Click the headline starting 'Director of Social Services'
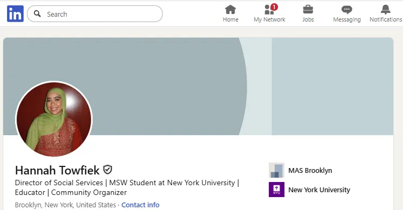The image size is (403, 210). pyautogui.click(x=127, y=187)
